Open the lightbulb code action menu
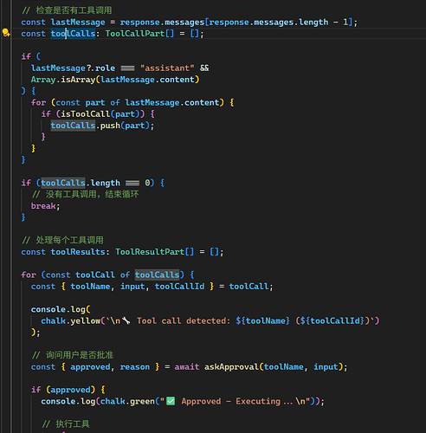This screenshot has height=433, width=426. pyautogui.click(x=6, y=33)
